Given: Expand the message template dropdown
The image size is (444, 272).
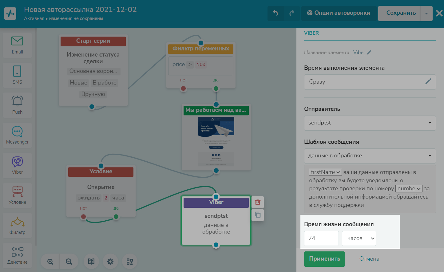Looking at the screenshot, I should click(370, 156).
